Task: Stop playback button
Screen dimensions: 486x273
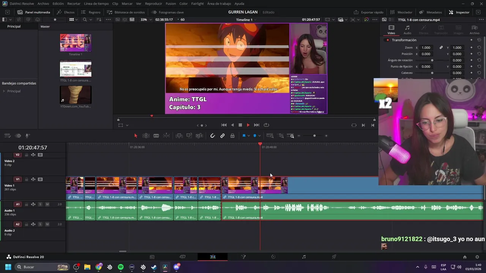Action: tap(240, 125)
